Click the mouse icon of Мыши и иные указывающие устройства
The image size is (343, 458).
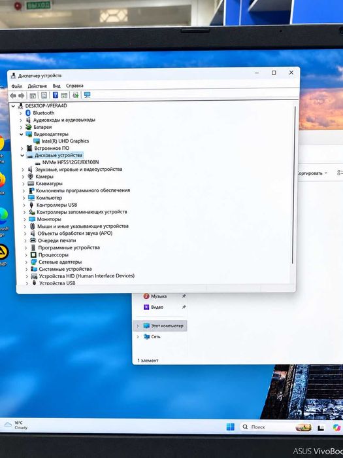(x=33, y=226)
